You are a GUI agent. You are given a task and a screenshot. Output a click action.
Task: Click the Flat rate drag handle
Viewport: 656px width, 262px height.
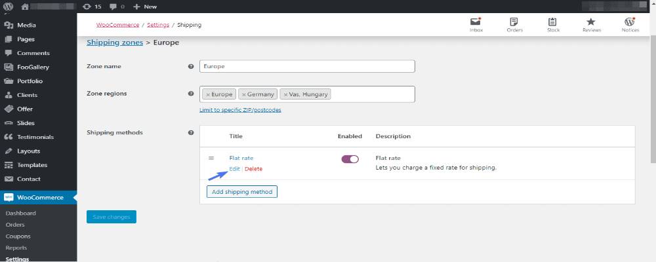[x=211, y=159]
